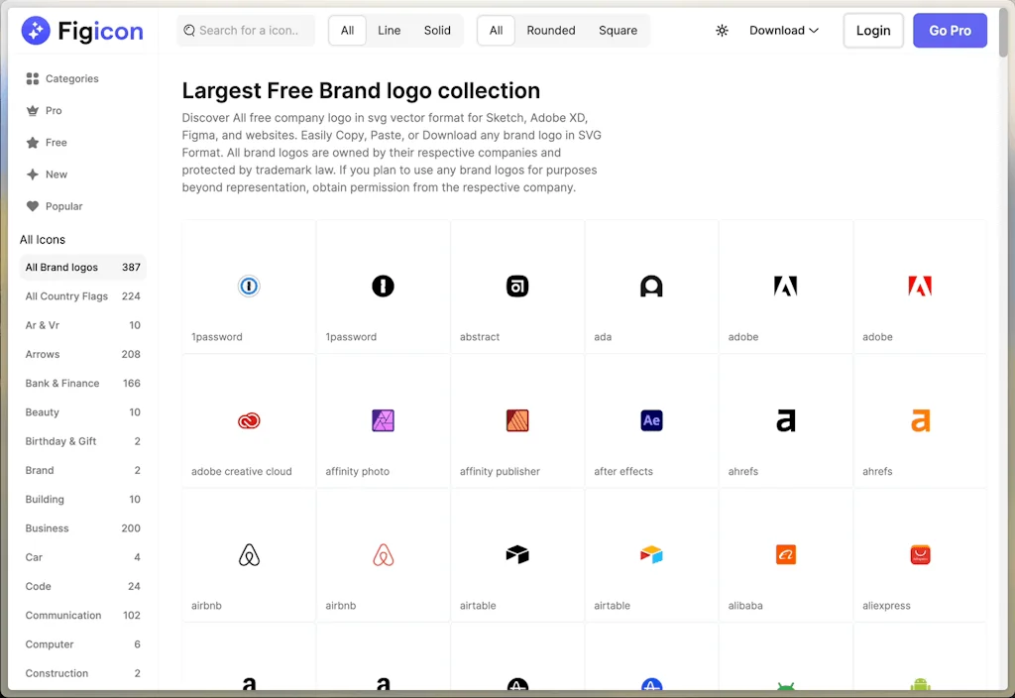Image resolution: width=1015 pixels, height=698 pixels.
Task: Toggle light/dark theme sun icon
Action: pyautogui.click(x=722, y=31)
